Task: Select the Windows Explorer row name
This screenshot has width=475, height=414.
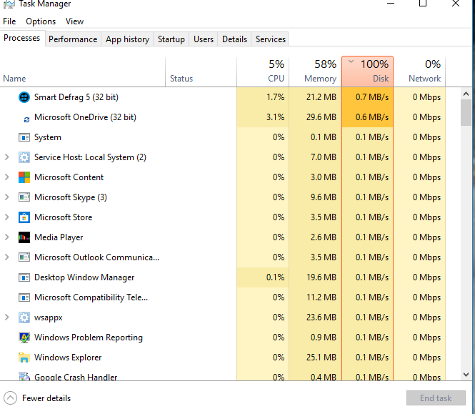Action: 68,358
